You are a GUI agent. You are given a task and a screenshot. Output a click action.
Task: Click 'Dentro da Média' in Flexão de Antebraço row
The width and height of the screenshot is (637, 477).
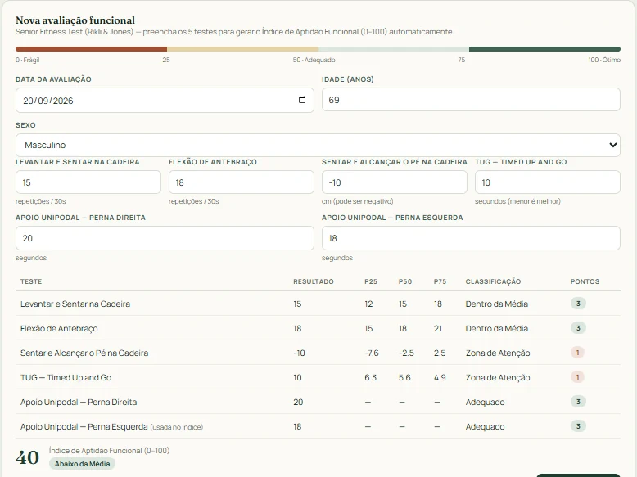(x=496, y=328)
